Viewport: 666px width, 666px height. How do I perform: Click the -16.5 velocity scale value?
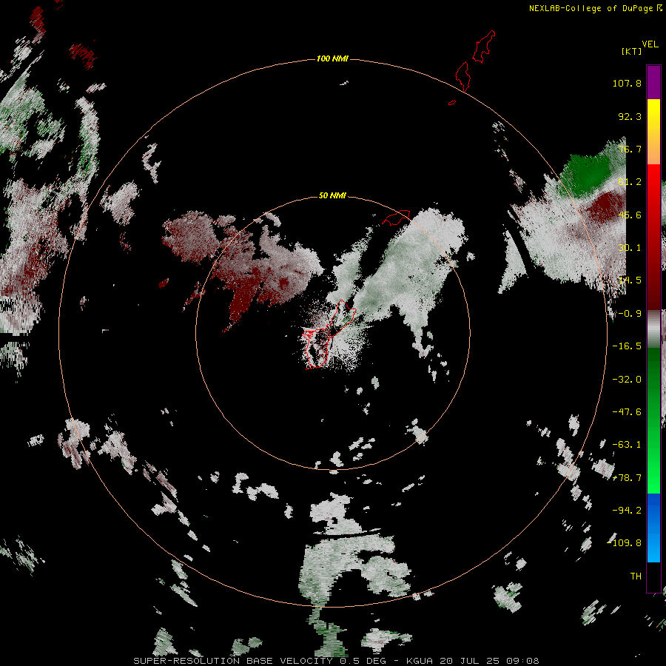click(x=627, y=346)
